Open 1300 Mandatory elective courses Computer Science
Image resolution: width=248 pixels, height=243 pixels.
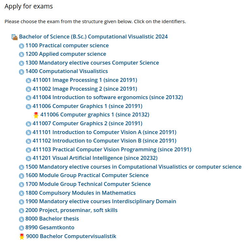pos(92,63)
